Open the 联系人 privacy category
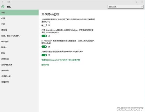The height and width of the screenshot is (112, 145). click(x=19, y=47)
